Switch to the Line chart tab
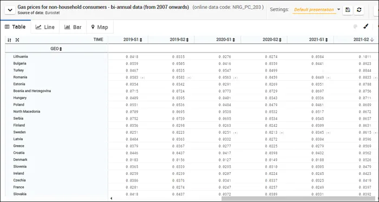The image size is (379, 202). click(x=45, y=27)
